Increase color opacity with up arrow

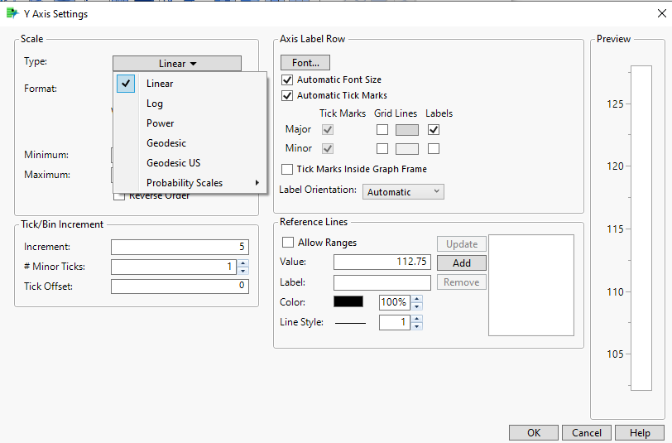pos(416,298)
